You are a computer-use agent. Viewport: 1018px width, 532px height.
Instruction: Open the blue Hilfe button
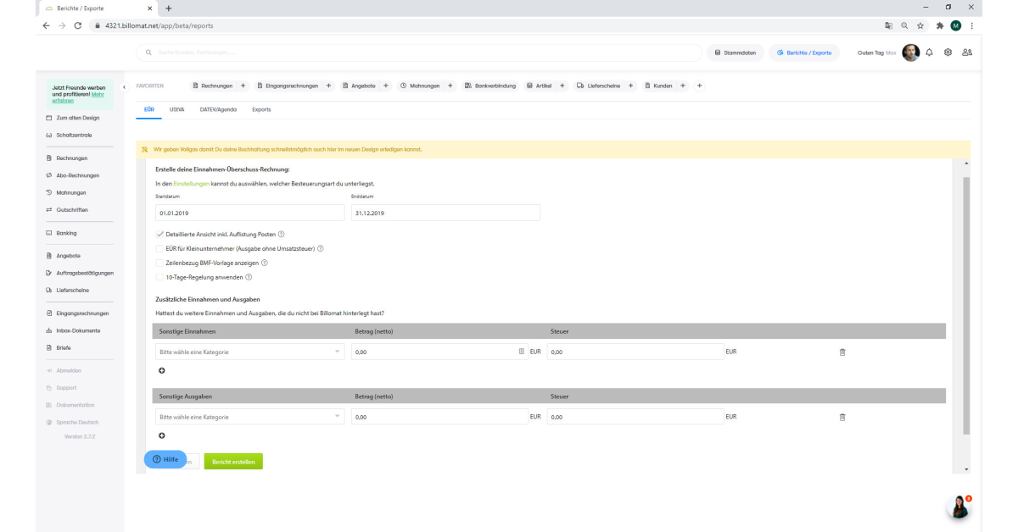[165, 459]
